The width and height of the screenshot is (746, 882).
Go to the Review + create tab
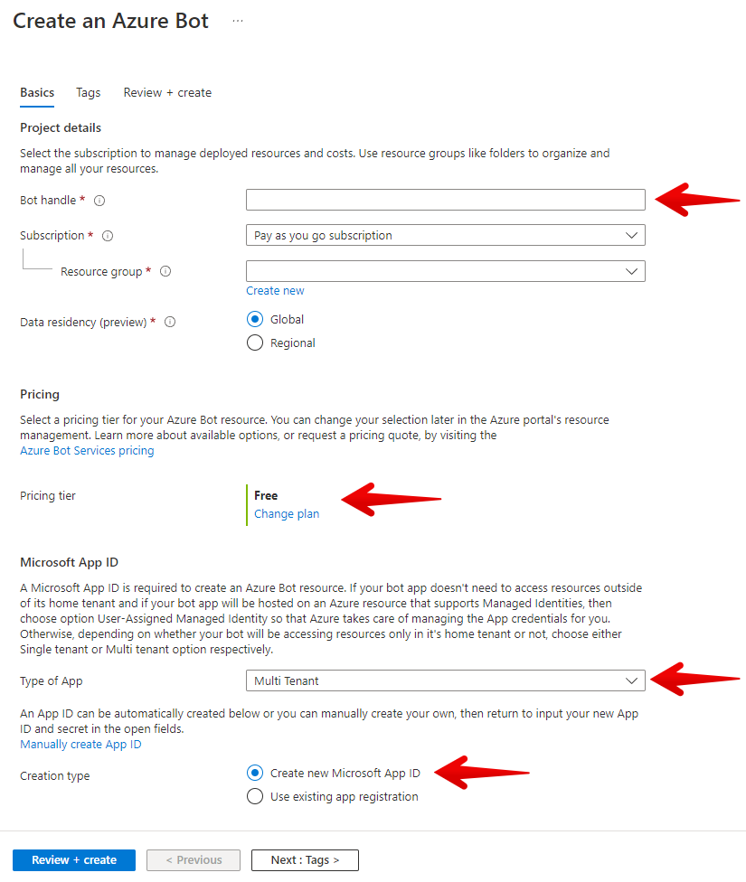(x=168, y=92)
